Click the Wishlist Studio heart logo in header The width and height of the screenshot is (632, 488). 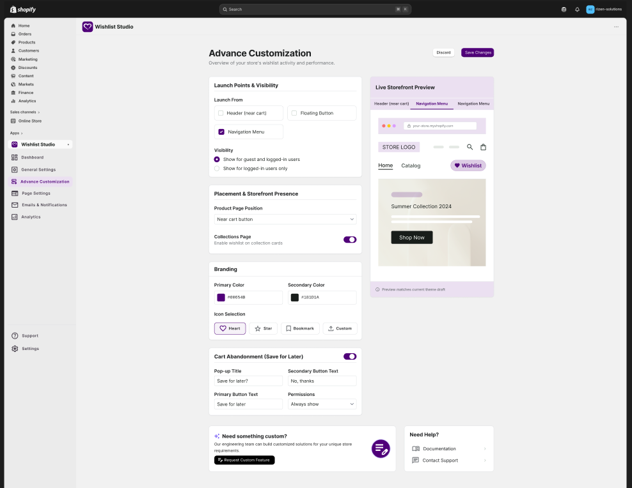[88, 27]
